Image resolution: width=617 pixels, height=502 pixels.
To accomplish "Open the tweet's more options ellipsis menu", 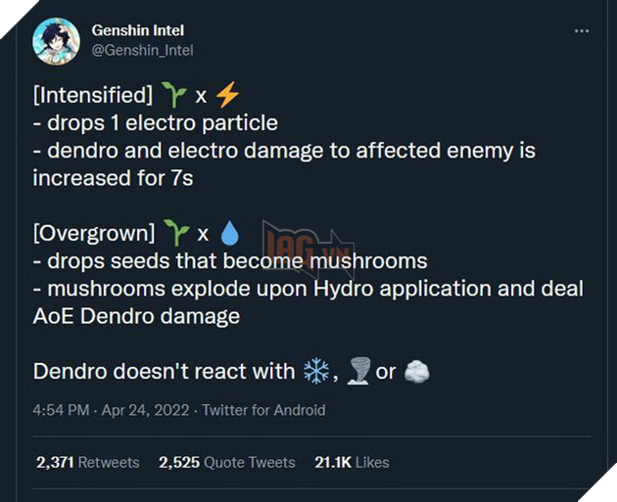I will 582,31.
